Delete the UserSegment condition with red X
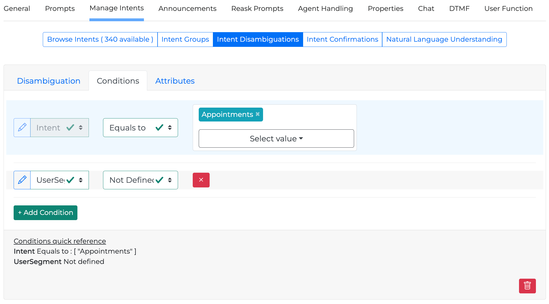 (201, 180)
